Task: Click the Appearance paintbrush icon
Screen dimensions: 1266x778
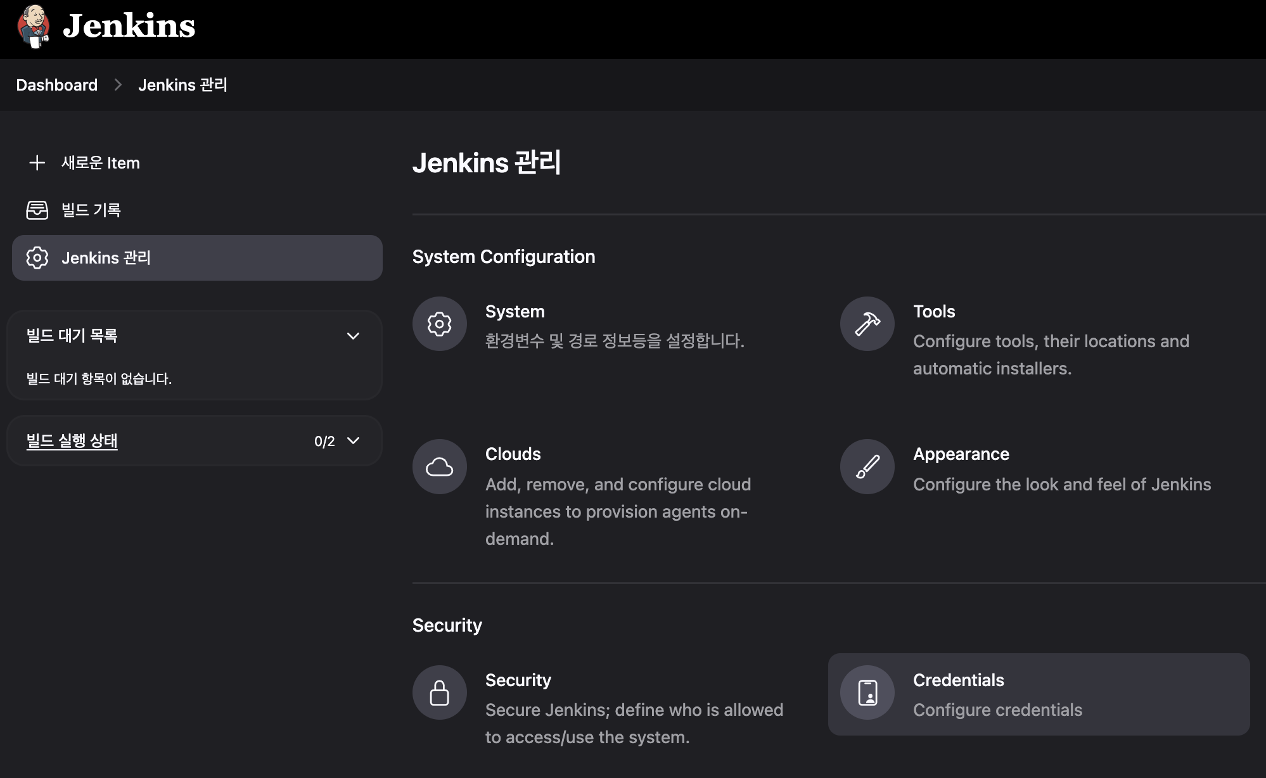Action: 867,467
